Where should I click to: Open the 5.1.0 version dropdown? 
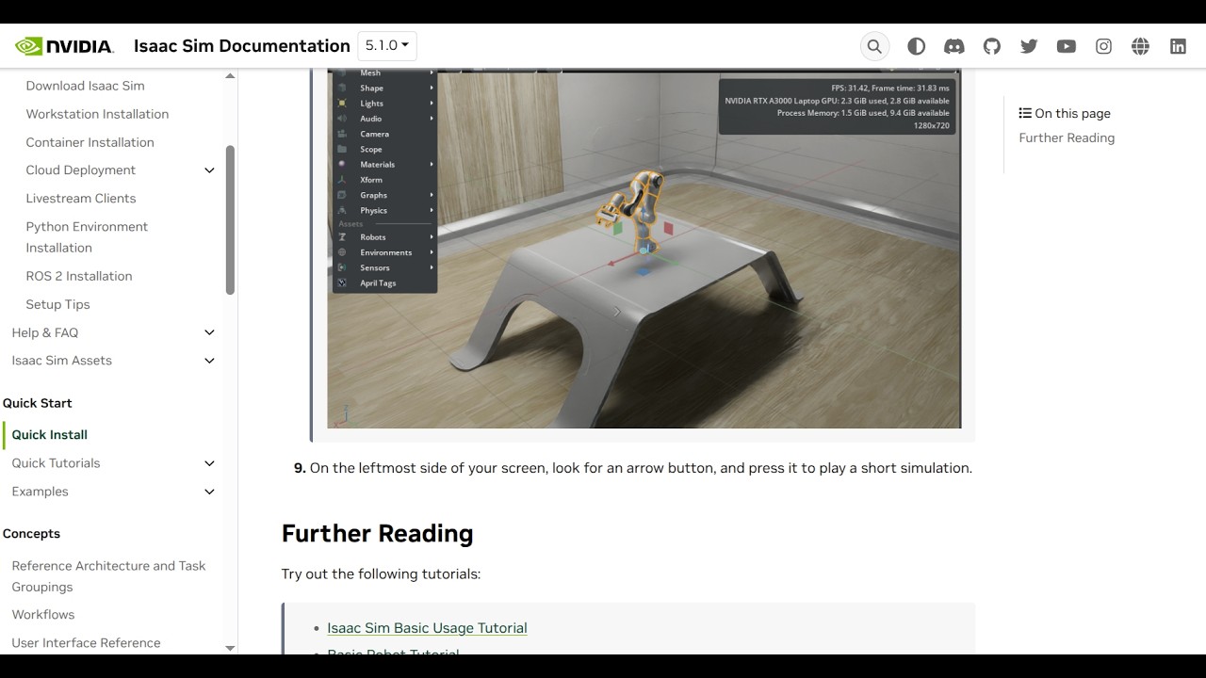pyautogui.click(x=387, y=45)
